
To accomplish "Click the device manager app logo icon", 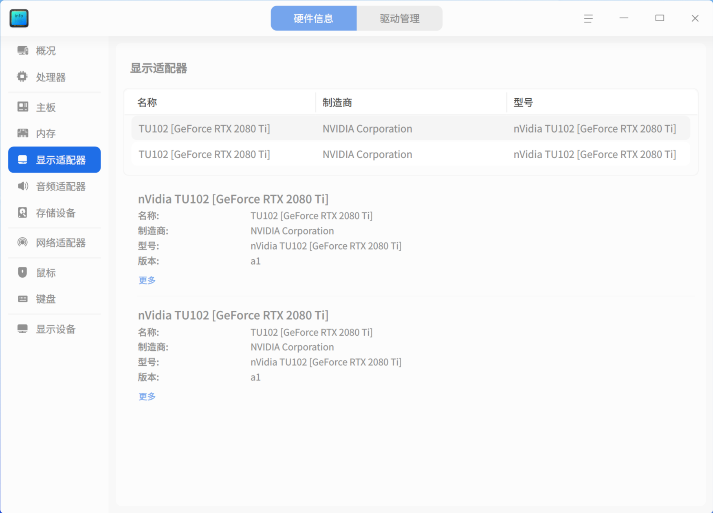I will (19, 18).
